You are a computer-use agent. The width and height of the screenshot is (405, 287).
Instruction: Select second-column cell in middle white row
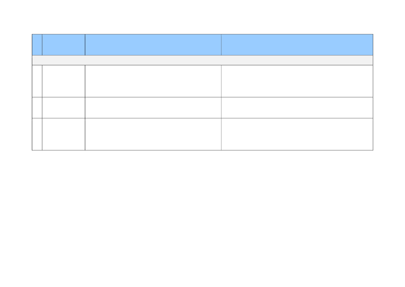tap(63, 108)
